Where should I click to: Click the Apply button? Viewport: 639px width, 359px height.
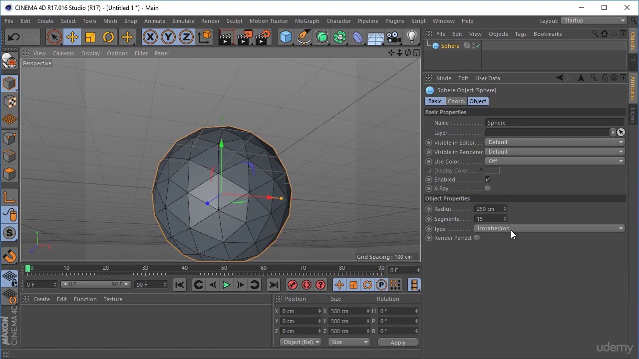[398, 343]
